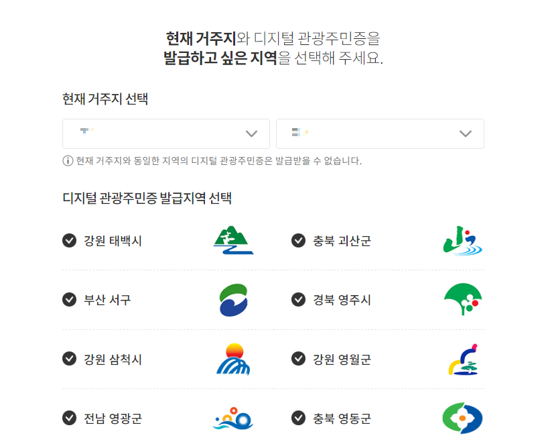
Task: Open the province selection dropdown
Action: (165, 133)
